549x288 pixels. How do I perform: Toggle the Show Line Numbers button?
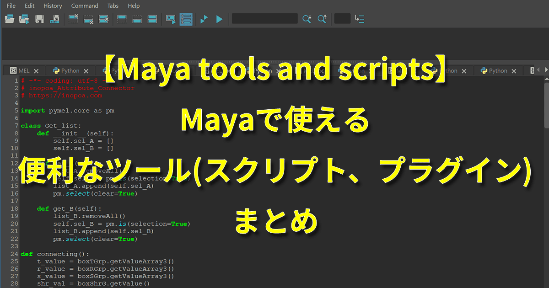[x=186, y=19]
